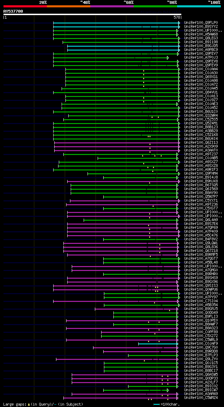This screenshot has height=407, width=224.
Task: Click hit label UniRef100_B6TSQ5
Action: coord(201,185)
